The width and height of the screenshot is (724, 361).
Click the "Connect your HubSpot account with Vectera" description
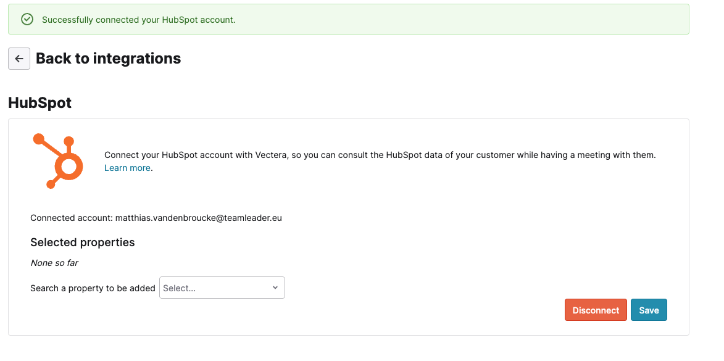click(x=380, y=162)
